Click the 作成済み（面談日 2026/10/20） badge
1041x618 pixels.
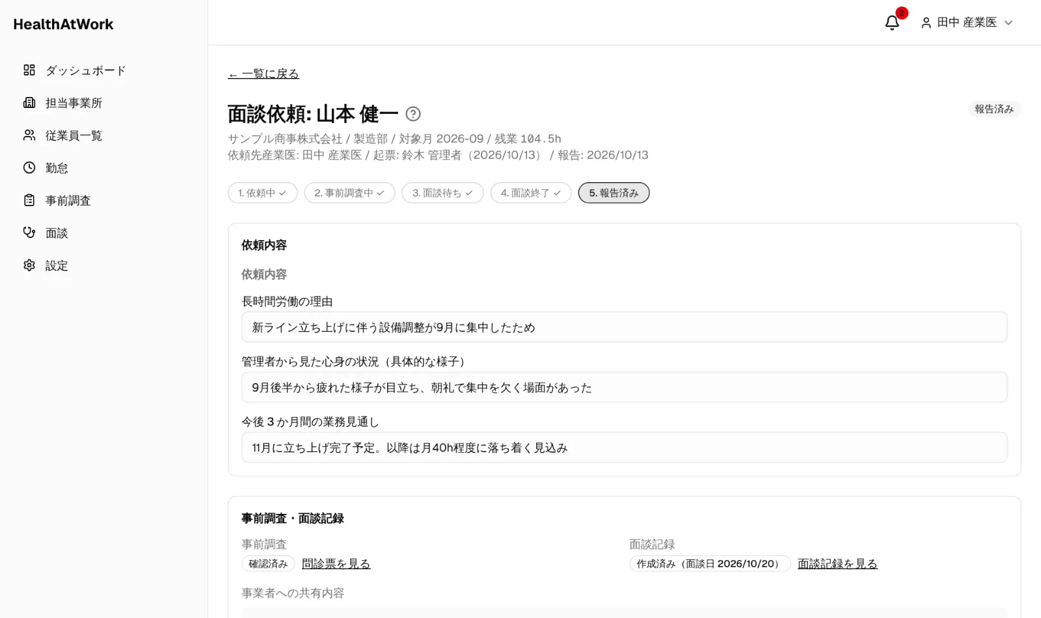[710, 563]
